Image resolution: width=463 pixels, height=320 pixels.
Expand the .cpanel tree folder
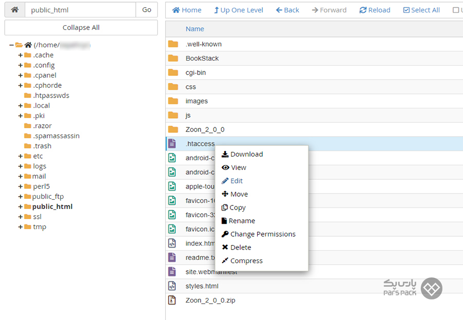pos(21,76)
